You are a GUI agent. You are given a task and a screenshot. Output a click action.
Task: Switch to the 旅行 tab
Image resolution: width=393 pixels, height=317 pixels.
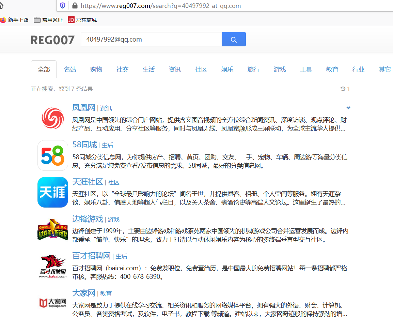253,69
